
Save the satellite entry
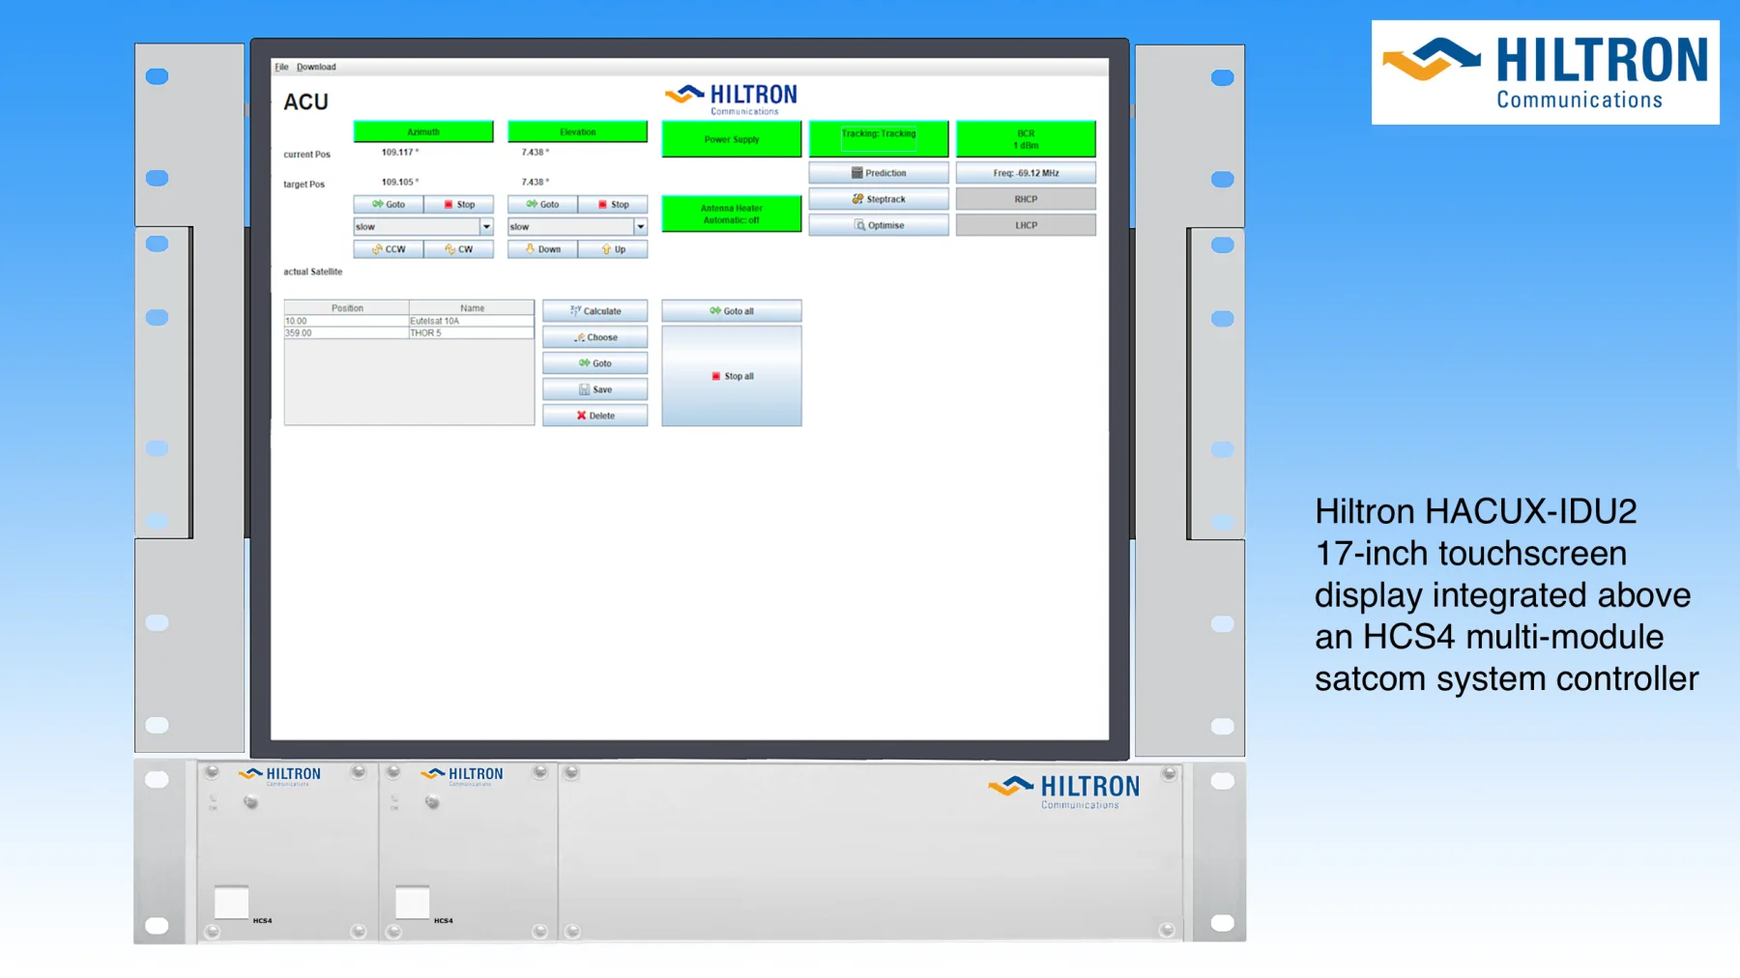point(595,389)
